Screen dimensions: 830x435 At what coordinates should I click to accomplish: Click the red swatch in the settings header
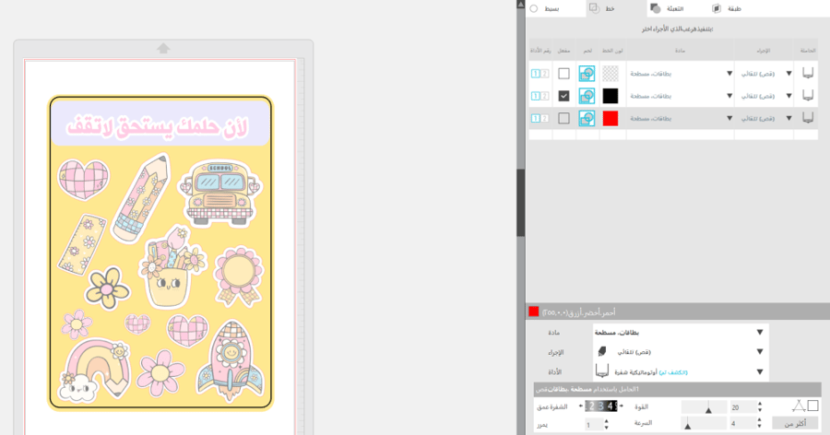coord(534,312)
